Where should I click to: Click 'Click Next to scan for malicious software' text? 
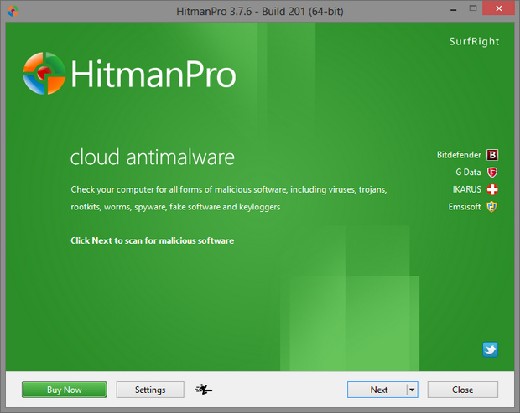(x=152, y=240)
